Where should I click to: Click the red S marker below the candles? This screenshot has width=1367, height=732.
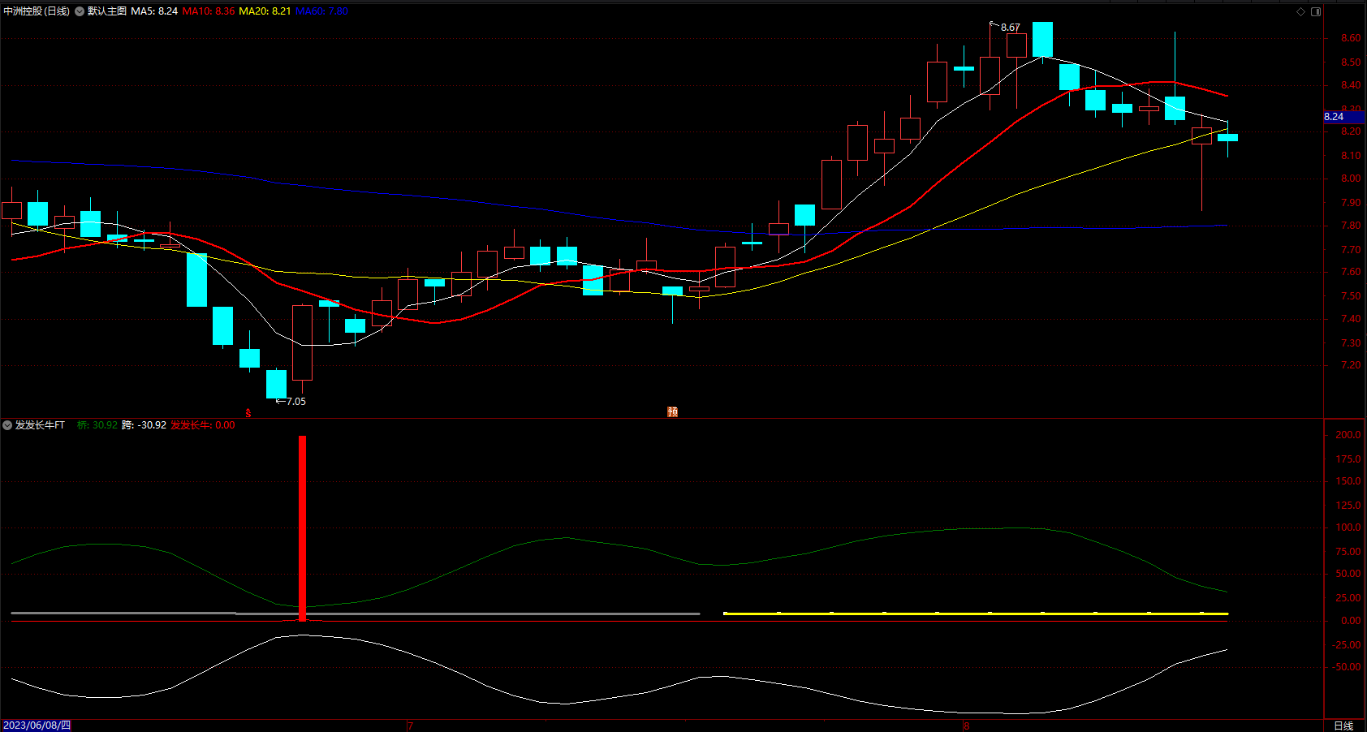(x=248, y=413)
